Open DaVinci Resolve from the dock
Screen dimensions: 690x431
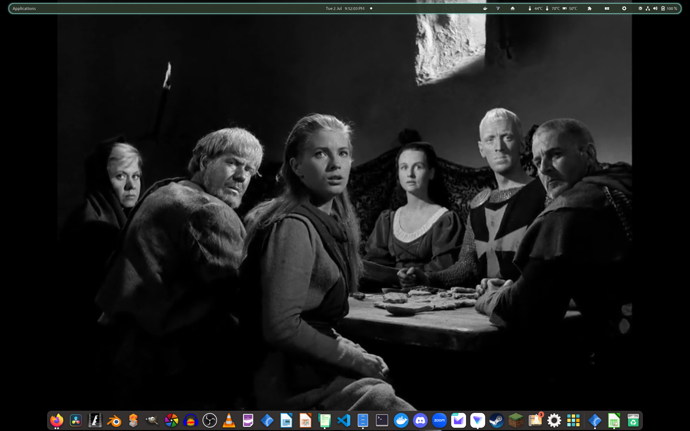coord(76,420)
